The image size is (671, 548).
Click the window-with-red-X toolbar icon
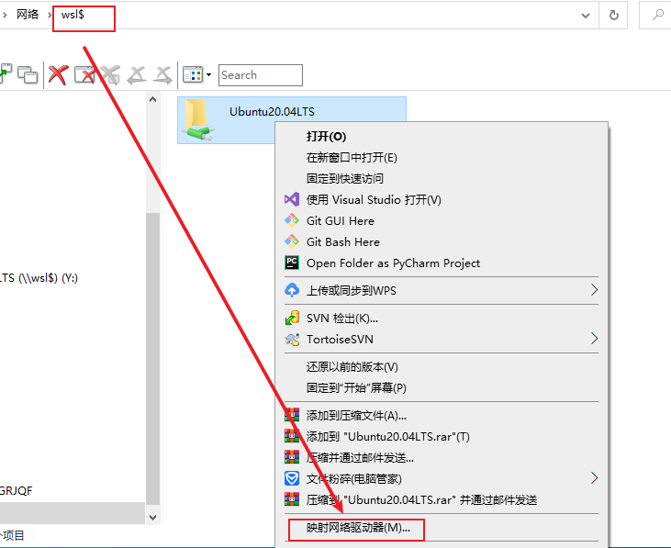(x=84, y=75)
